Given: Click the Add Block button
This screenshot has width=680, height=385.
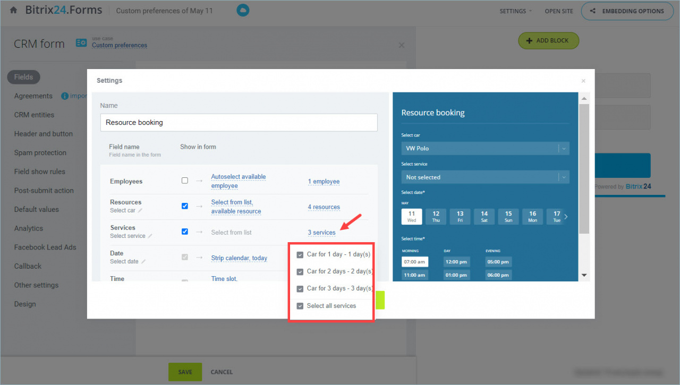Looking at the screenshot, I should 548,41.
